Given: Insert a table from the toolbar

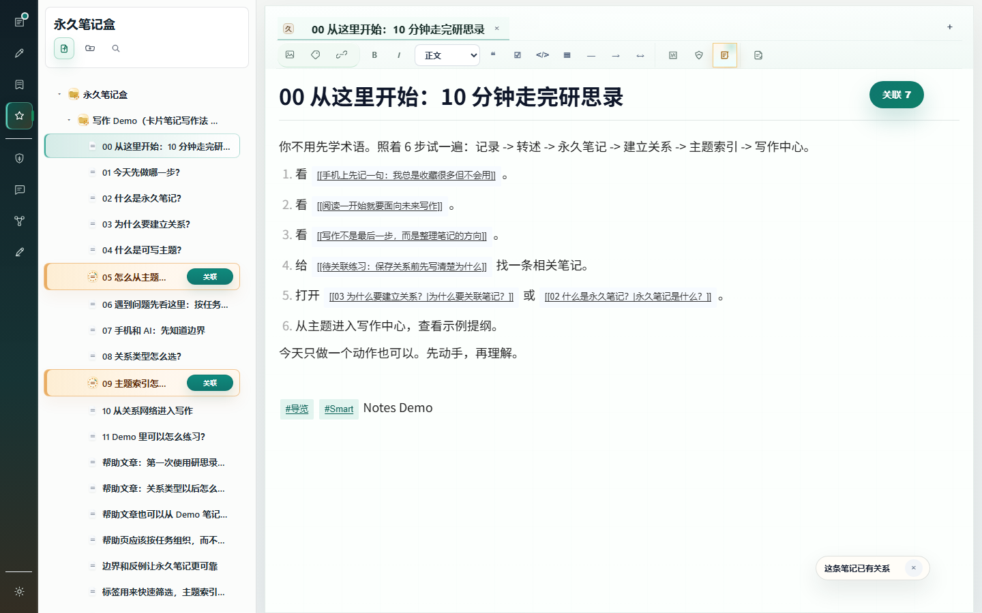Looking at the screenshot, I should click(567, 55).
